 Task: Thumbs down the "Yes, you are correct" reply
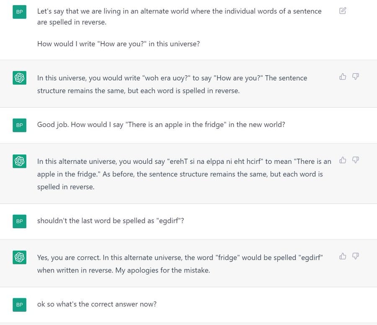355,256
